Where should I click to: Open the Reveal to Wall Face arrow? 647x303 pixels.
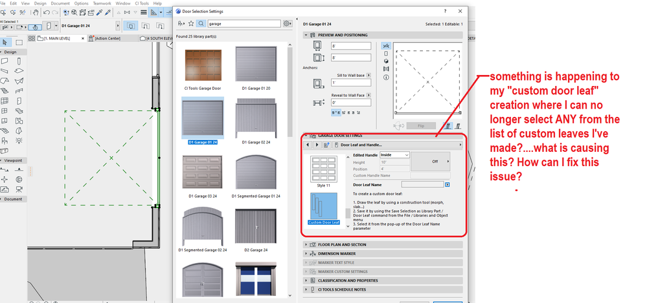(369, 95)
